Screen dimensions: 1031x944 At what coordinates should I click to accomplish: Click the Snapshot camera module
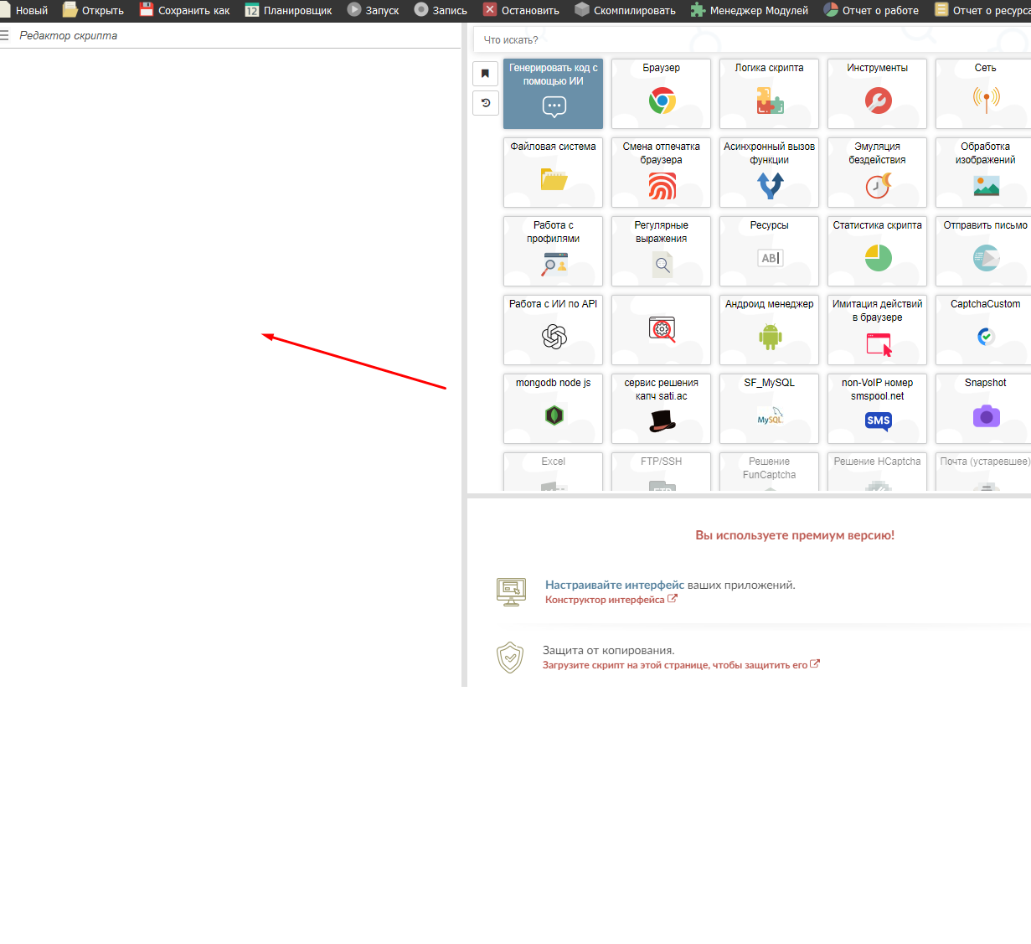985,408
